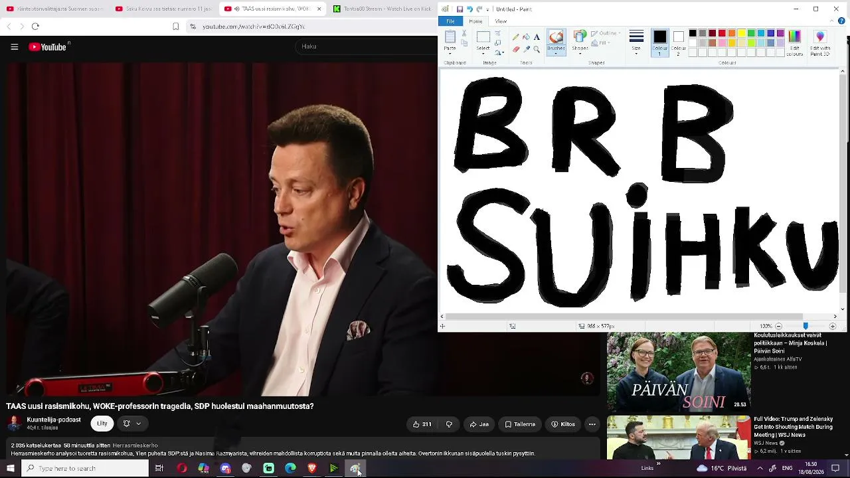Click the zoom slider handle in Paint
This screenshot has height=478, width=850.
pos(806,326)
